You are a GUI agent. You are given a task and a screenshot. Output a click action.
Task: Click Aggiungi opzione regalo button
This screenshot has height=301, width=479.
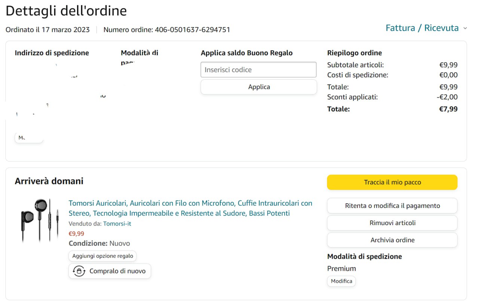[103, 256]
